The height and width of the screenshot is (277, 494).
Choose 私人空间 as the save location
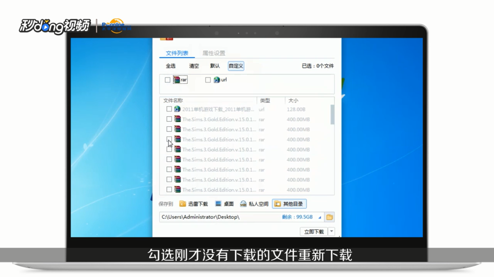pos(254,204)
